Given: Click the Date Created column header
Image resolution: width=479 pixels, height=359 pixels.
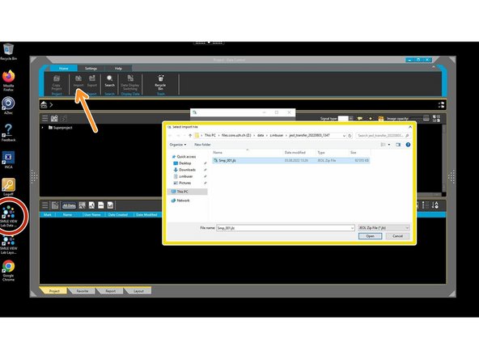Looking at the screenshot, I should click(x=117, y=215).
